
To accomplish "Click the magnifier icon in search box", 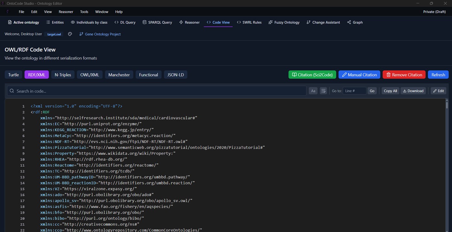I will coord(12,91).
